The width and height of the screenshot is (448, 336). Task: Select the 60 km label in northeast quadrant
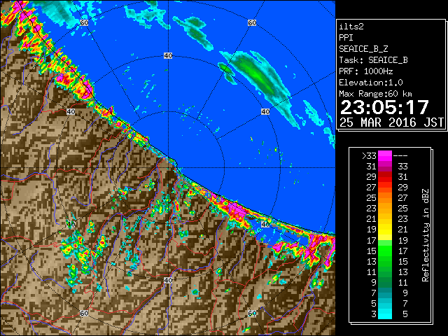click(x=252, y=22)
